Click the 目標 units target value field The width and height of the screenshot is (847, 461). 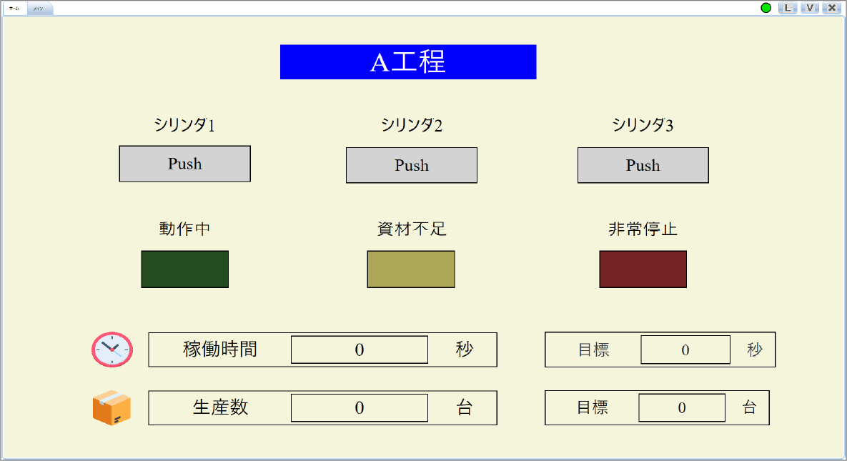coord(681,407)
